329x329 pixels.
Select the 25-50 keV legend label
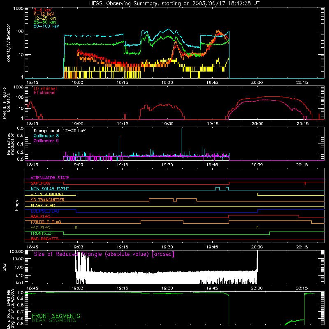pyautogui.click(x=45, y=22)
